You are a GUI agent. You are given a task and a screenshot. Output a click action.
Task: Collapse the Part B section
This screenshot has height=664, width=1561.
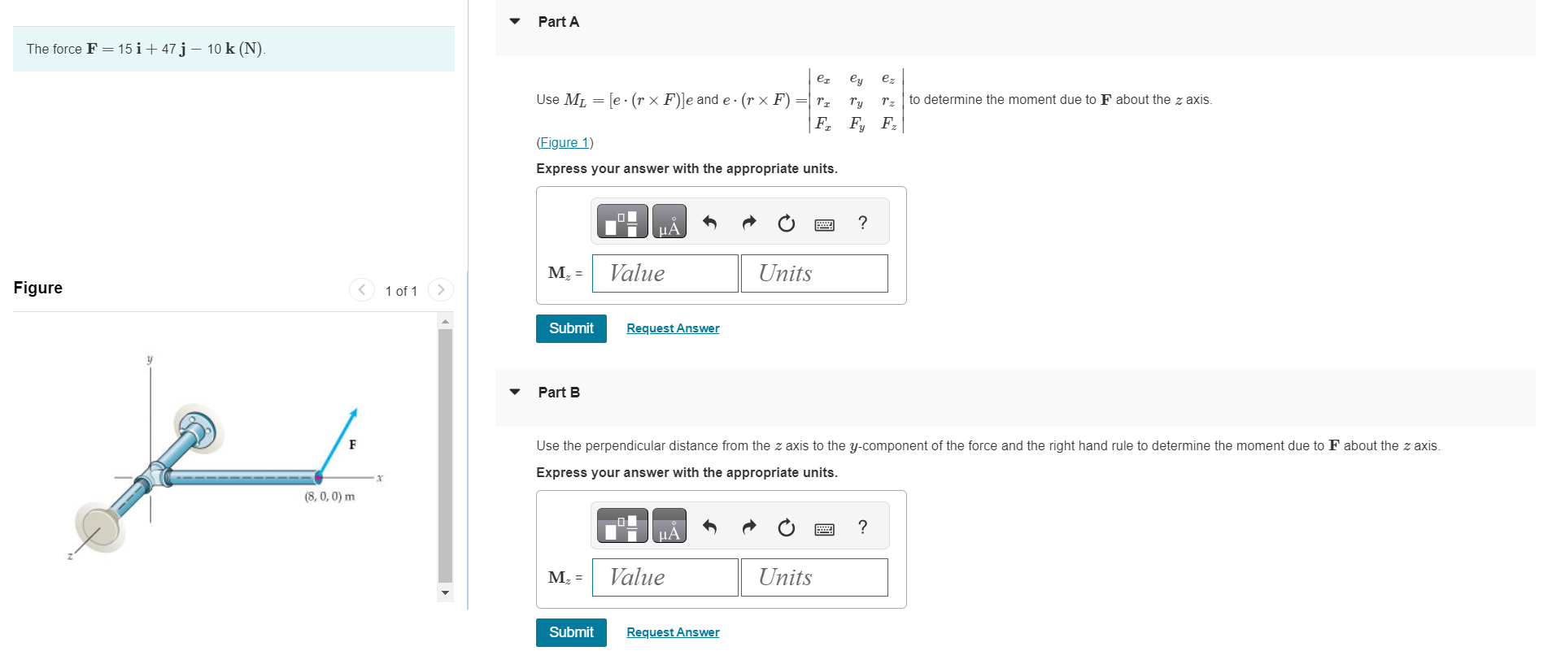pos(514,391)
